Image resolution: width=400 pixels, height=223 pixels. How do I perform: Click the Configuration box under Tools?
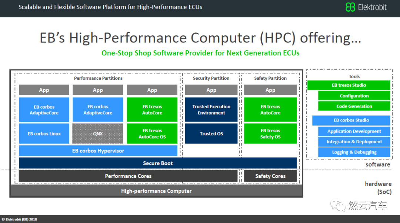point(354,96)
